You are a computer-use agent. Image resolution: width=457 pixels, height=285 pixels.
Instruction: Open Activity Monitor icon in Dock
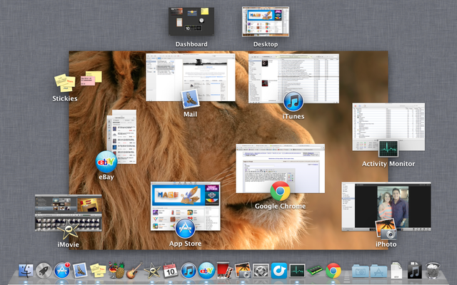pyautogui.click(x=297, y=271)
